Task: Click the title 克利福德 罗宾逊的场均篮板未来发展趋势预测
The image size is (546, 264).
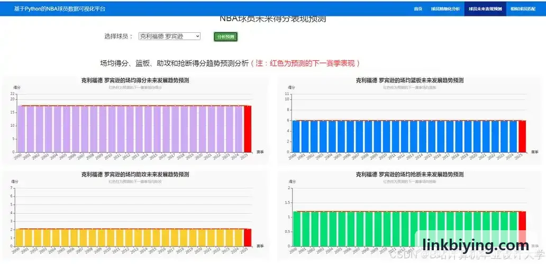Action: [410, 81]
